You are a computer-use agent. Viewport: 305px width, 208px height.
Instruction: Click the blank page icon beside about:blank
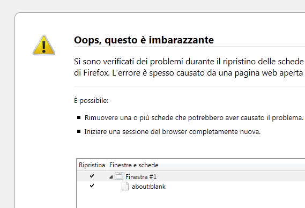pyautogui.click(x=125, y=186)
